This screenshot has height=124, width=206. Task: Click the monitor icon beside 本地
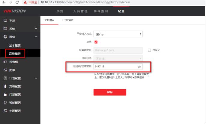click(5, 20)
